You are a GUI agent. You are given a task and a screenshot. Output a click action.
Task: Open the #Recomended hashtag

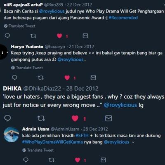(123, 18)
